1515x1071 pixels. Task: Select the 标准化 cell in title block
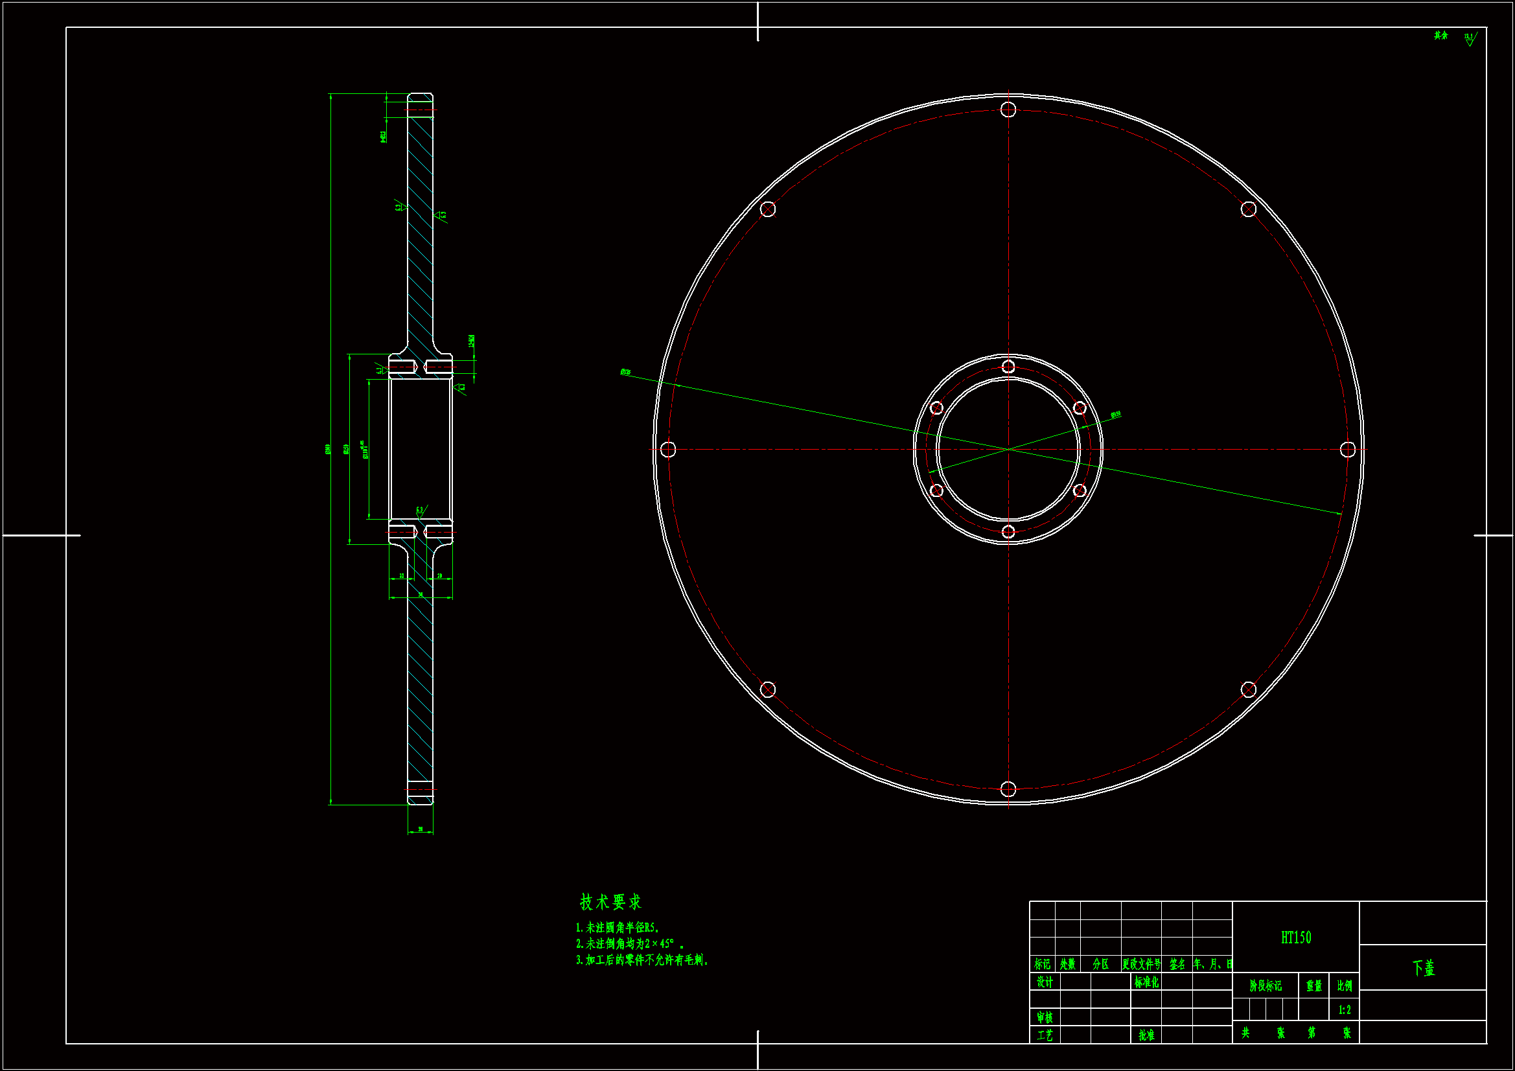1146,982
